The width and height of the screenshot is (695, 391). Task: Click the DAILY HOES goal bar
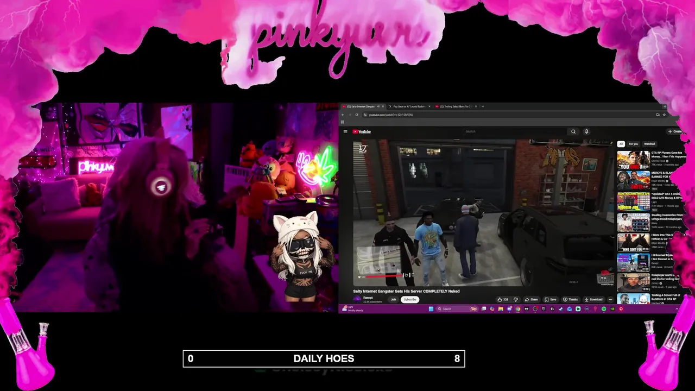[x=324, y=358]
